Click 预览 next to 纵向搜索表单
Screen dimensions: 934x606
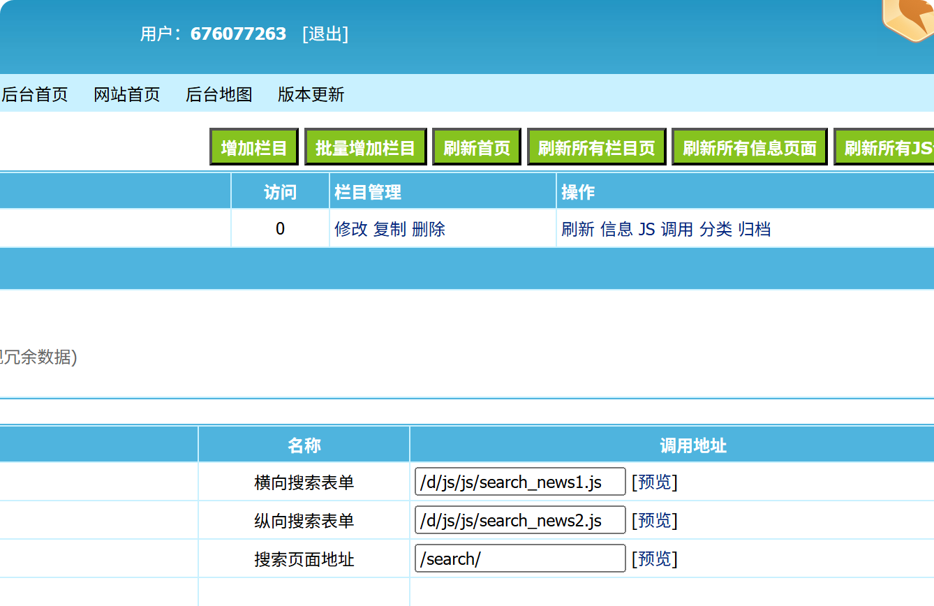click(654, 520)
